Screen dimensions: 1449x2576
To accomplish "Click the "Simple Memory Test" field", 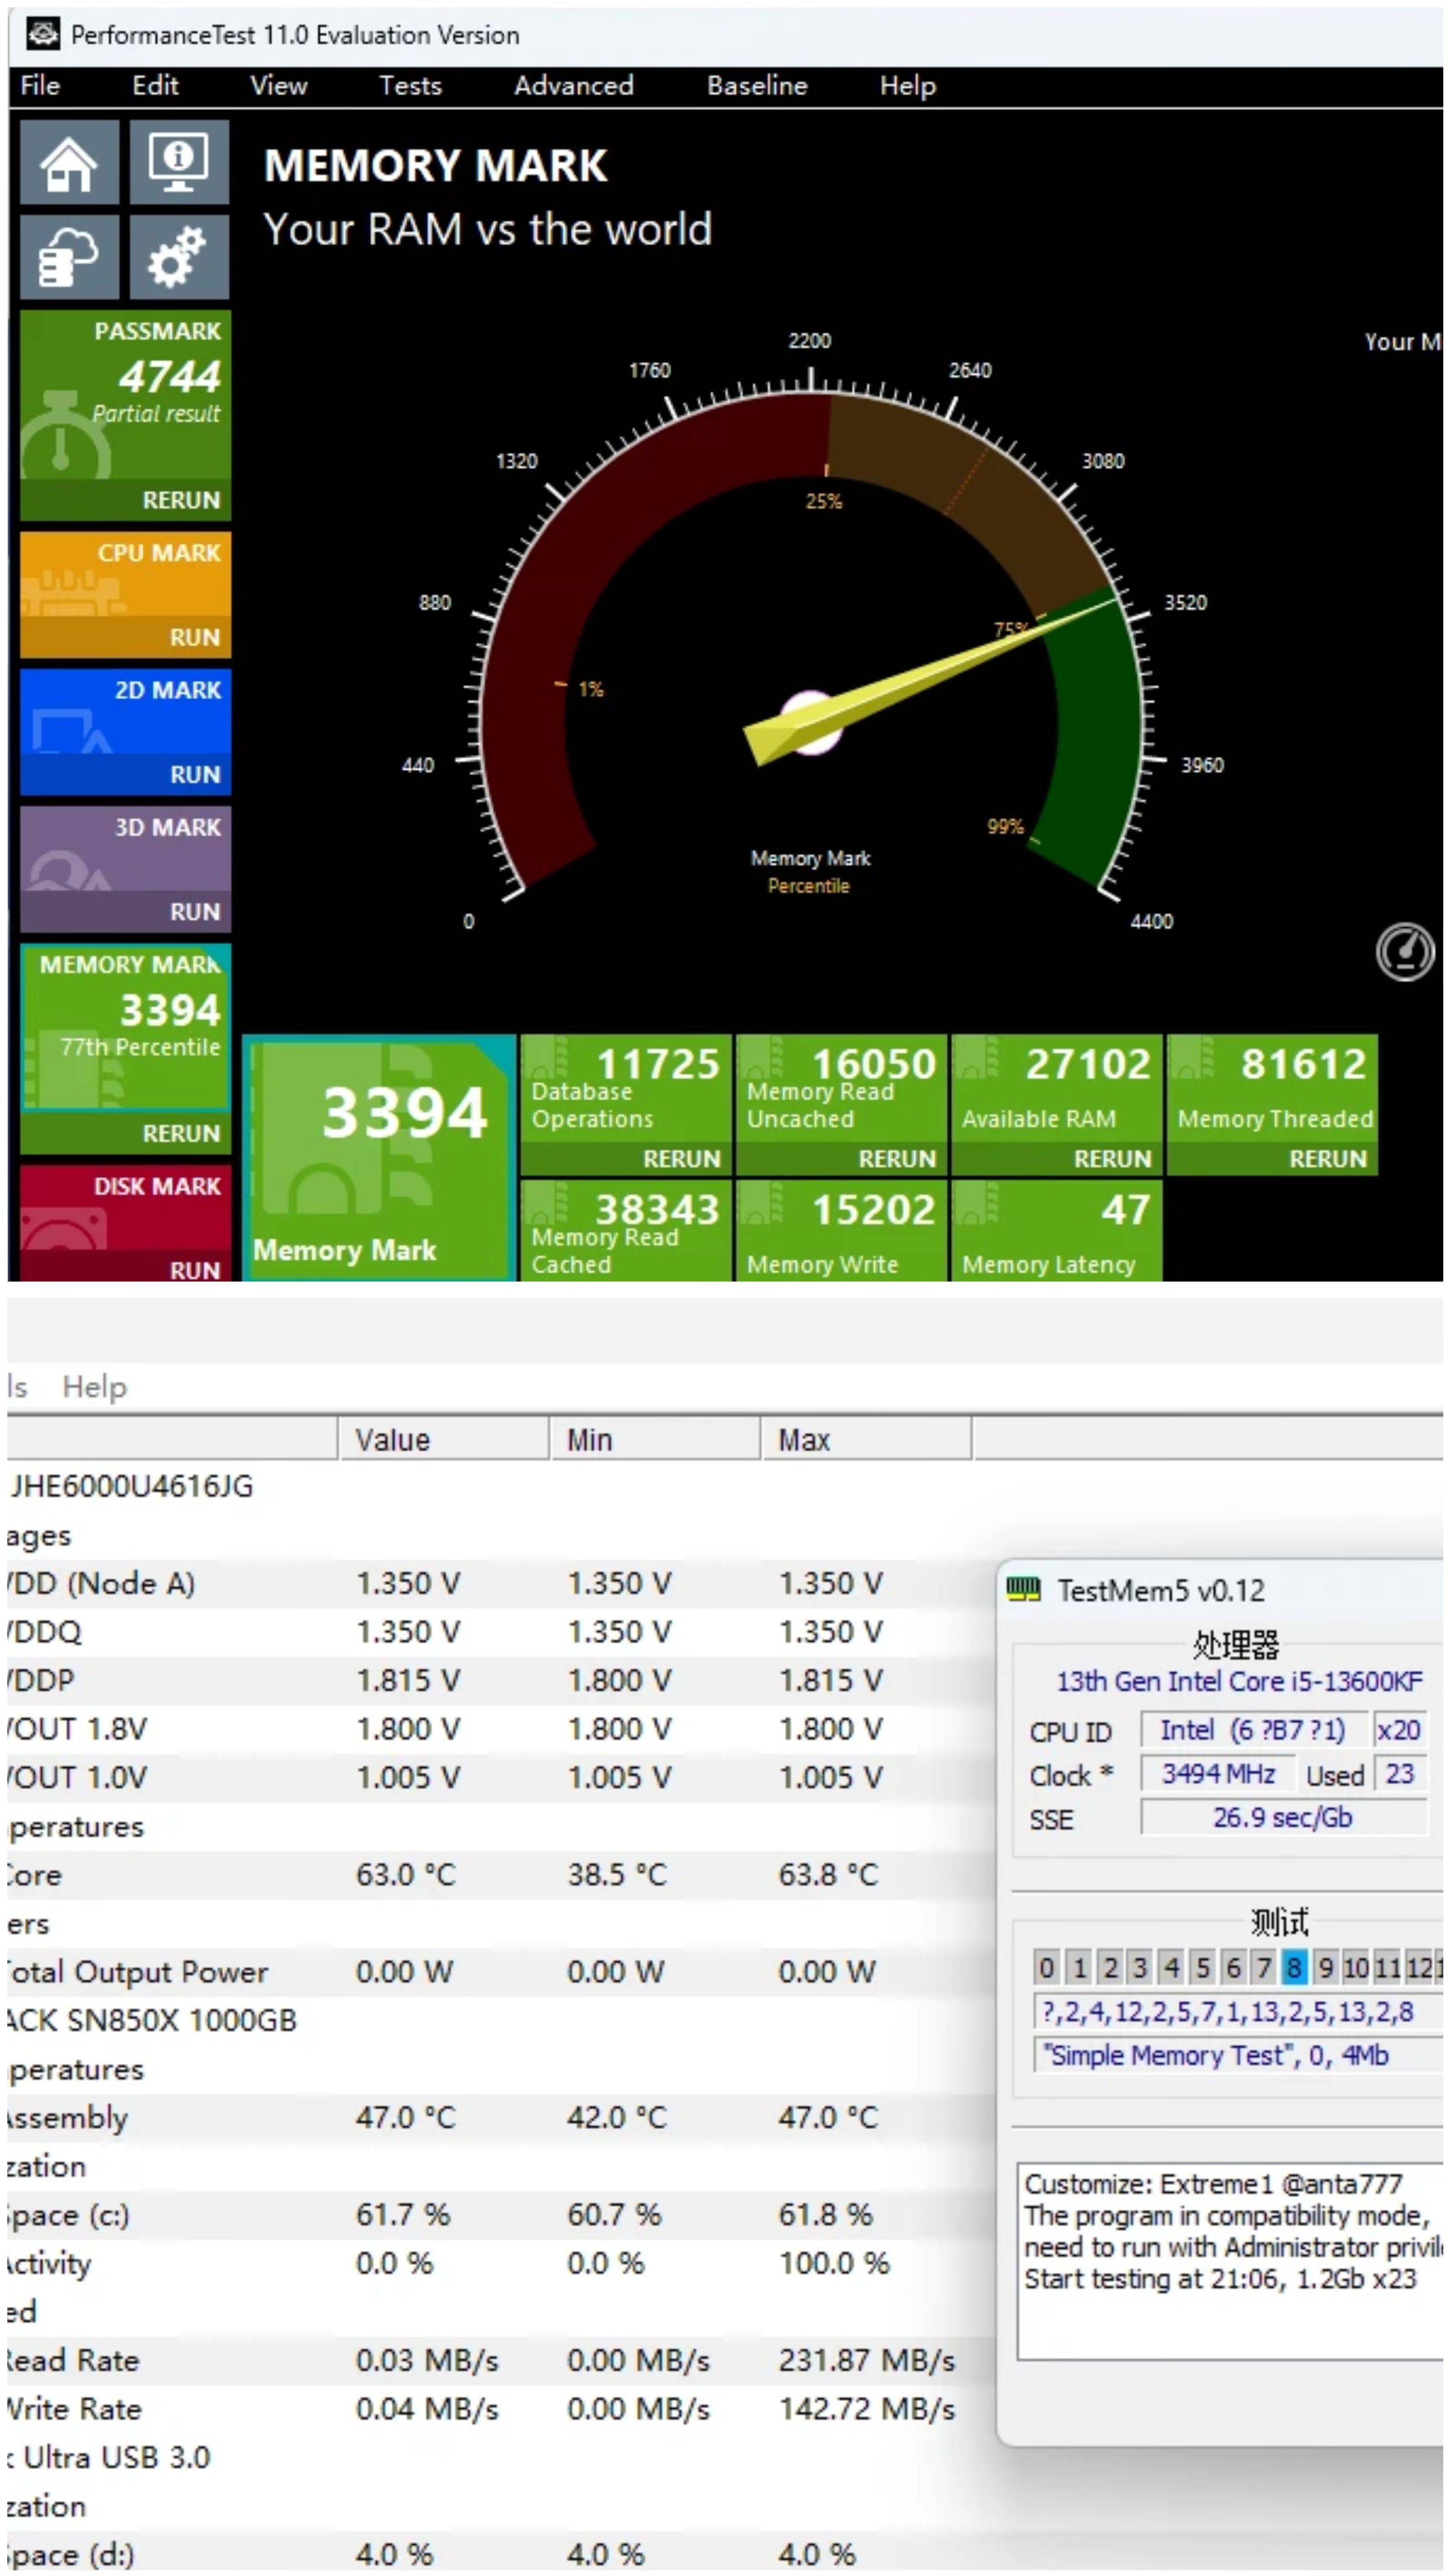I will pos(1238,2055).
